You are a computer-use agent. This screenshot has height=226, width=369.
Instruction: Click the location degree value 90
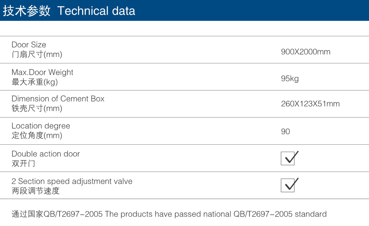(285, 131)
